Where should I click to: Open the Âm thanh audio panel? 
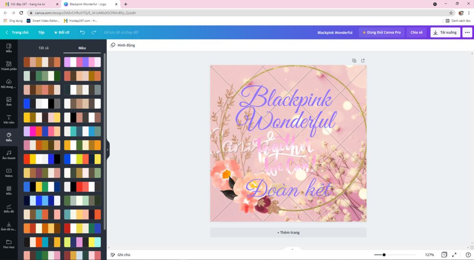[9, 155]
